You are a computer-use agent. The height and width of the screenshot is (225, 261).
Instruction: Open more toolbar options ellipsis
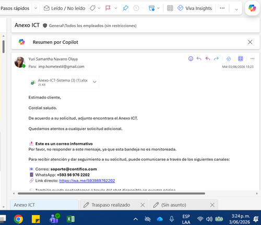[x=222, y=8]
